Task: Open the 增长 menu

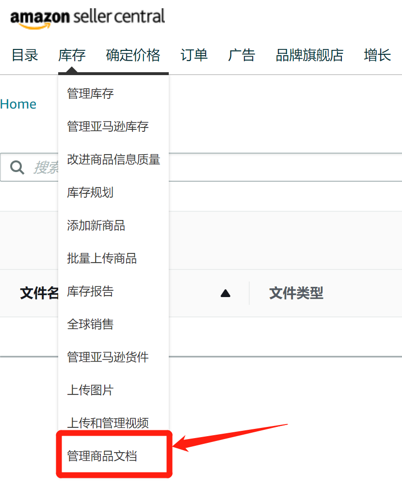Action: pyautogui.click(x=377, y=55)
